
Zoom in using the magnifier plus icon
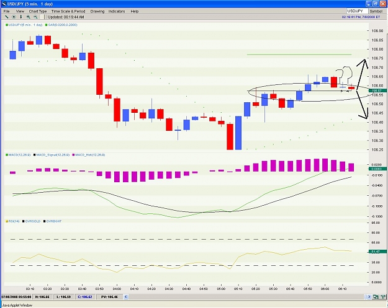(28, 17)
